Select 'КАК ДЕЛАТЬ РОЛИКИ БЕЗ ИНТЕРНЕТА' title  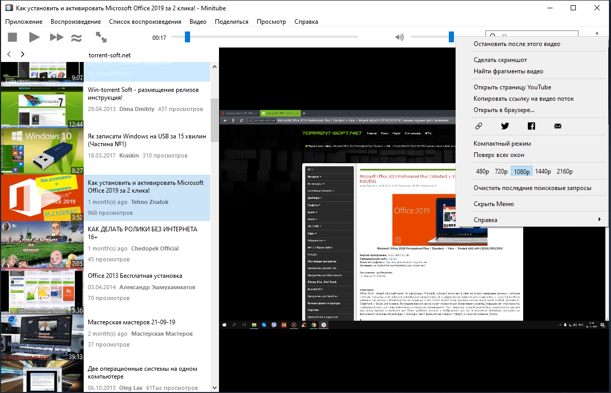pos(143,233)
